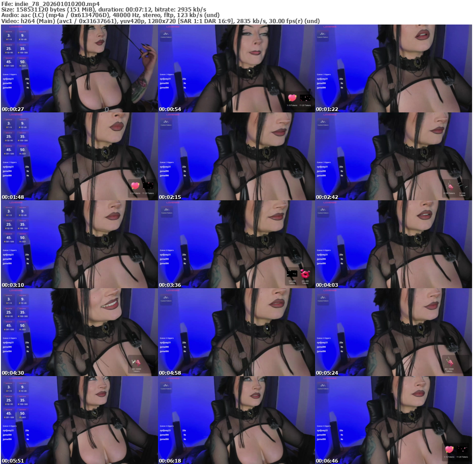Choose the thumbnail stamped 00:05:24

[394, 332]
